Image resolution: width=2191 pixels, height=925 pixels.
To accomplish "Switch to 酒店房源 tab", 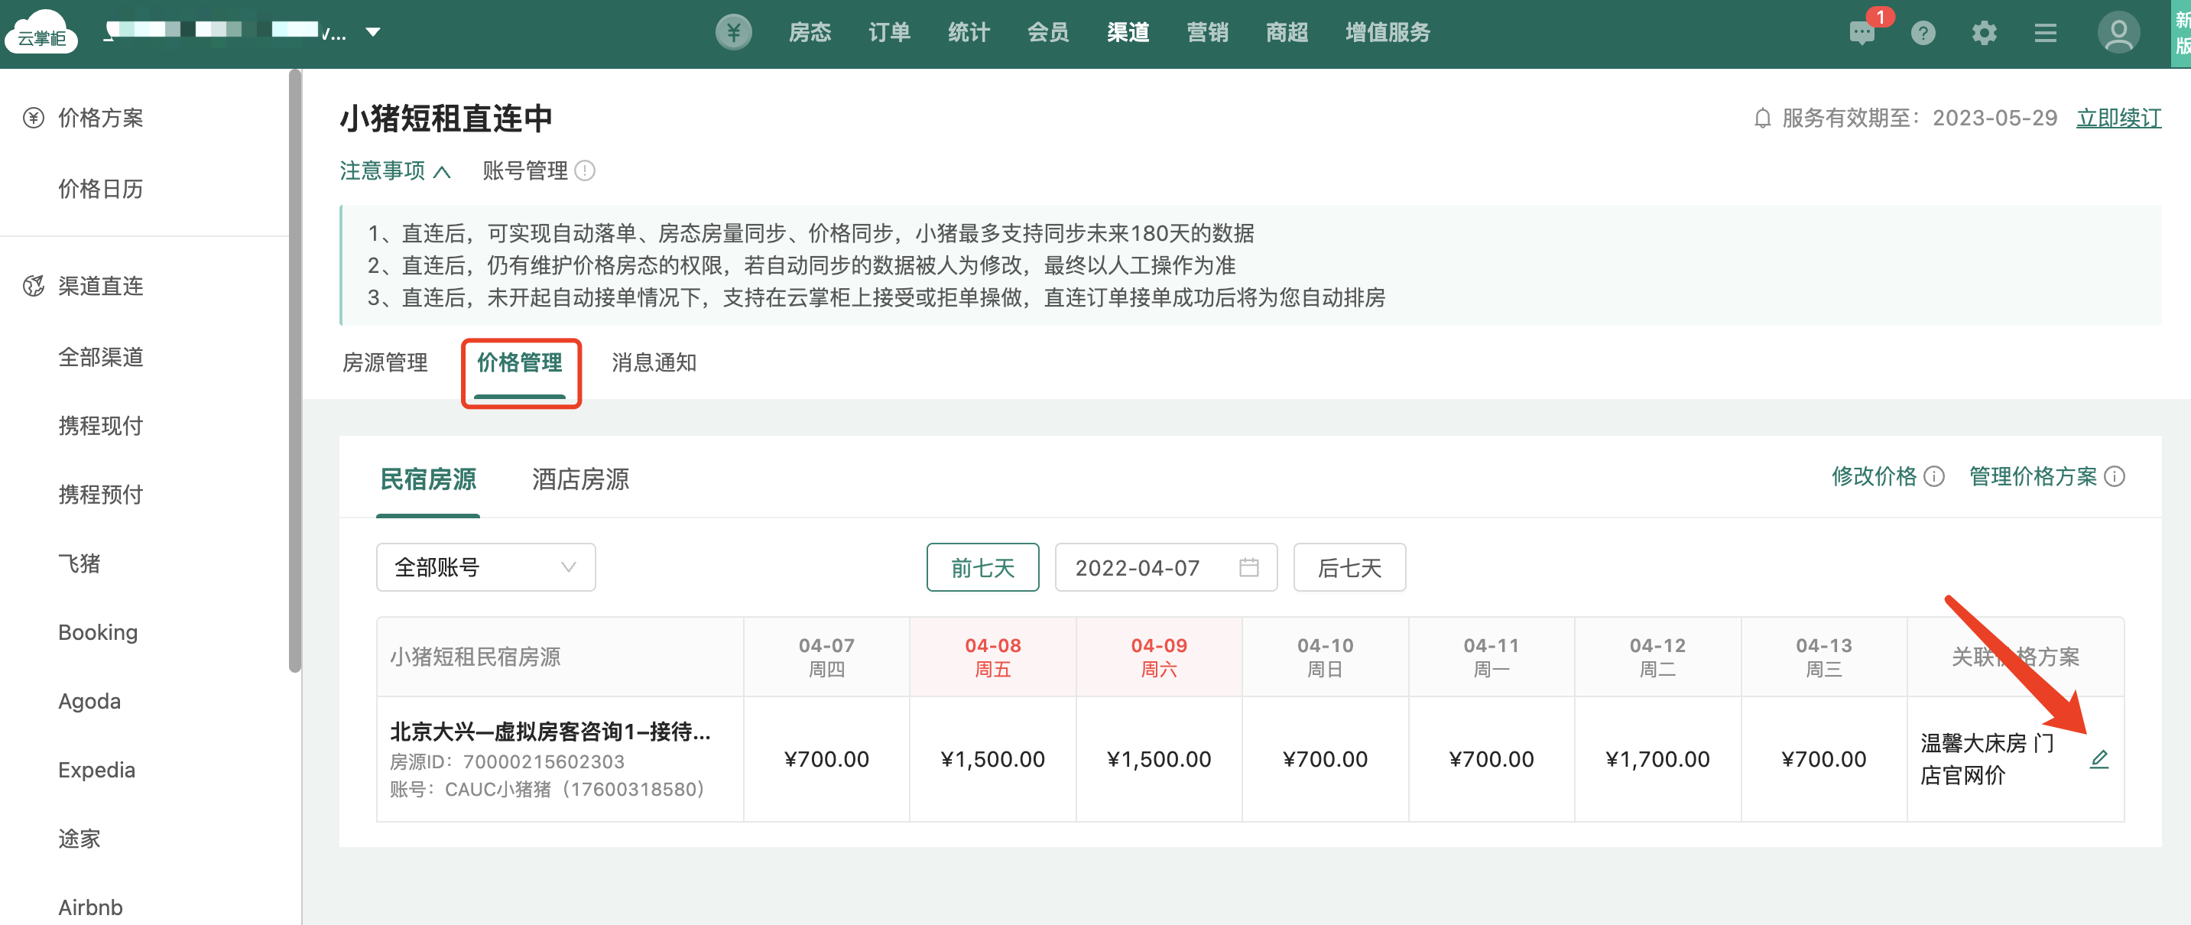I will [580, 479].
